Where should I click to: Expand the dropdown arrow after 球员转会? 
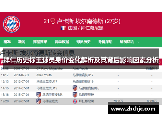click(x=138, y=42)
